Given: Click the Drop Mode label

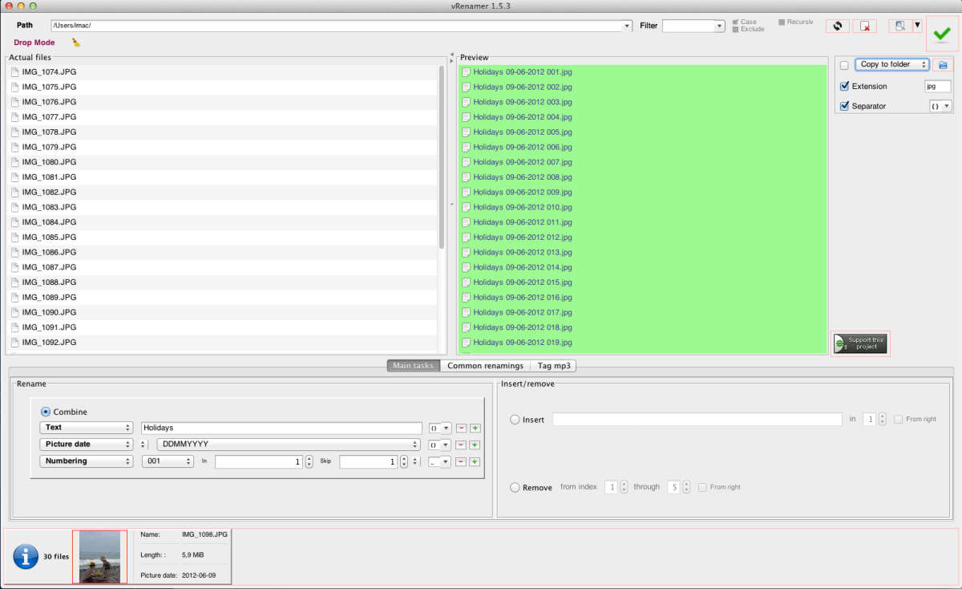Looking at the screenshot, I should [34, 43].
